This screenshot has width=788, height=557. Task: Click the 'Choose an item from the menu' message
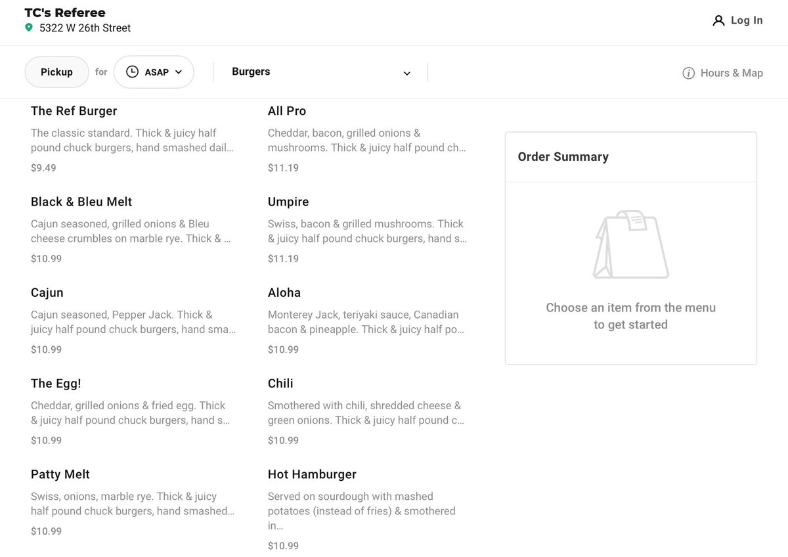point(631,316)
